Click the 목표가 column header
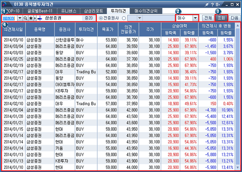The image size is (242, 172). pyautogui.click(x=108, y=29)
